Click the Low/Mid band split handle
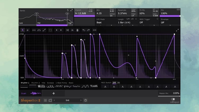 (37, 14)
